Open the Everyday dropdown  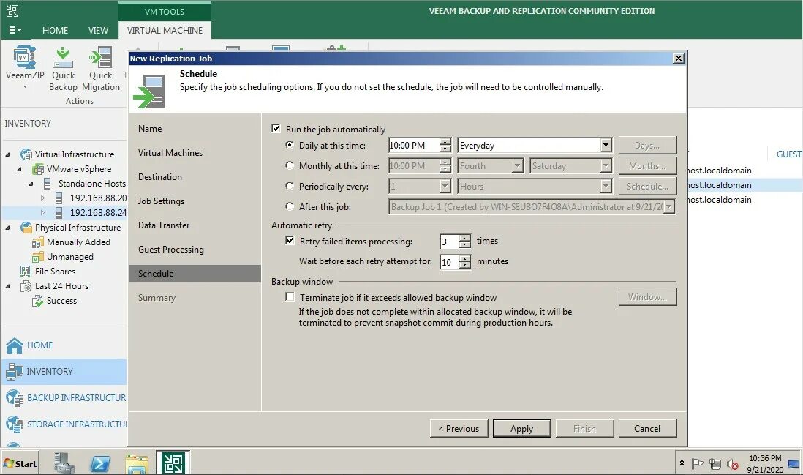[x=606, y=146]
